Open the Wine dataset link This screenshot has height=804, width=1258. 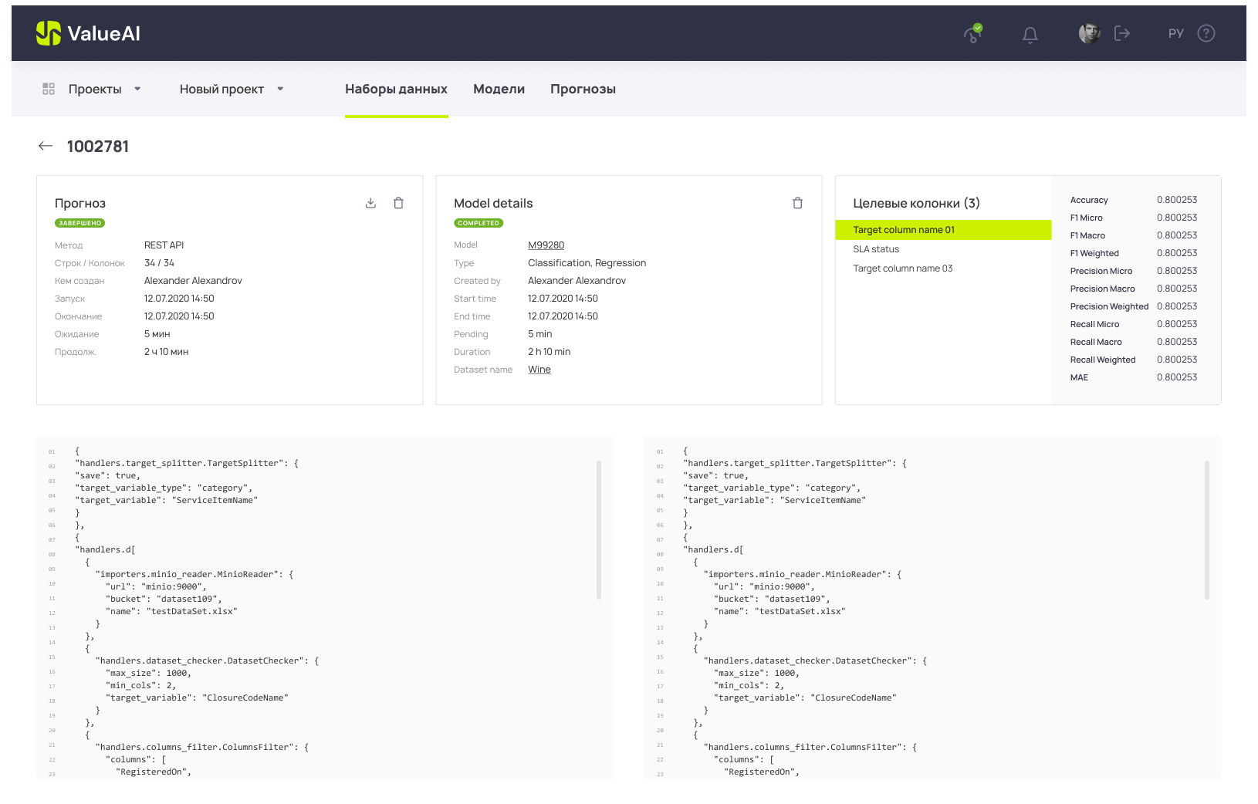pyautogui.click(x=539, y=370)
